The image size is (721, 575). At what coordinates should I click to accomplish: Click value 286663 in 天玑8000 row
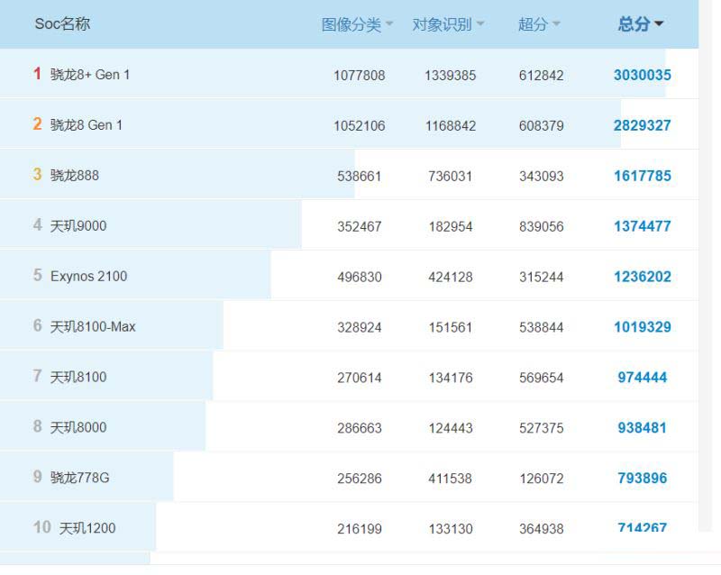359,428
